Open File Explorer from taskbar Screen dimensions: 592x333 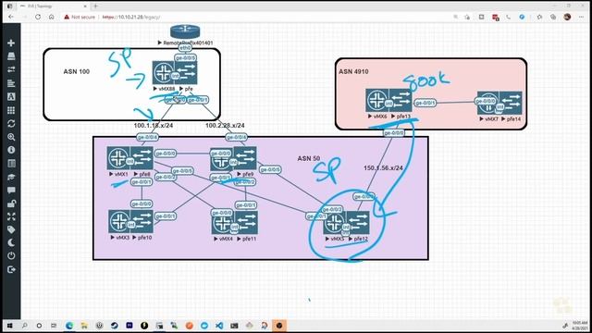click(84, 326)
